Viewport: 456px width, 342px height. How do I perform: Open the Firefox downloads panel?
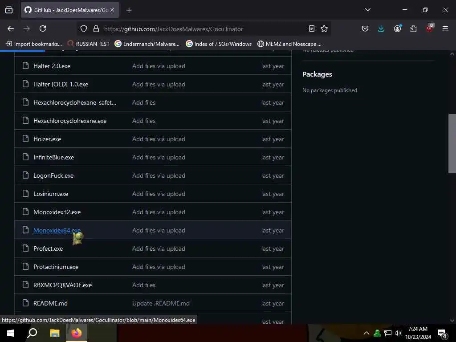coord(381,28)
